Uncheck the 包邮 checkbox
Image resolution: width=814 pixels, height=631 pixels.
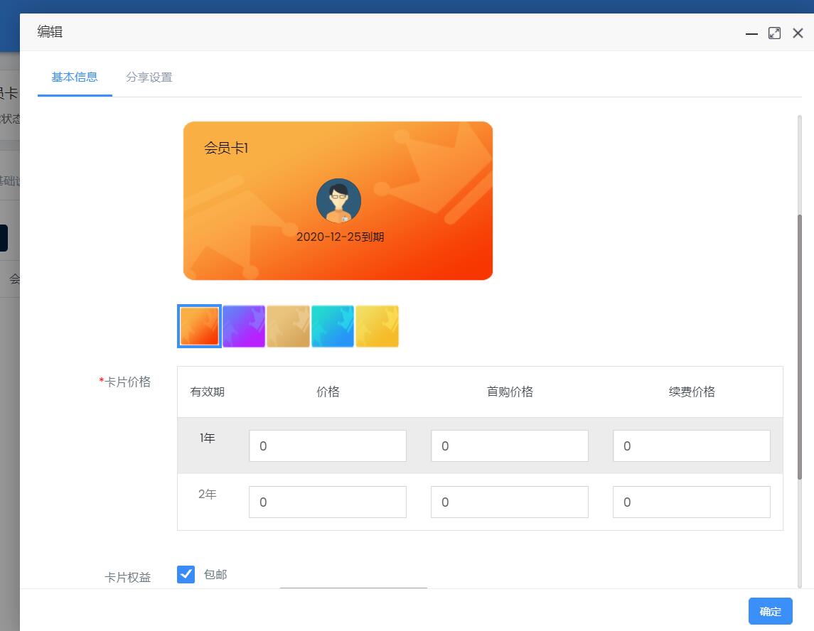(x=186, y=574)
